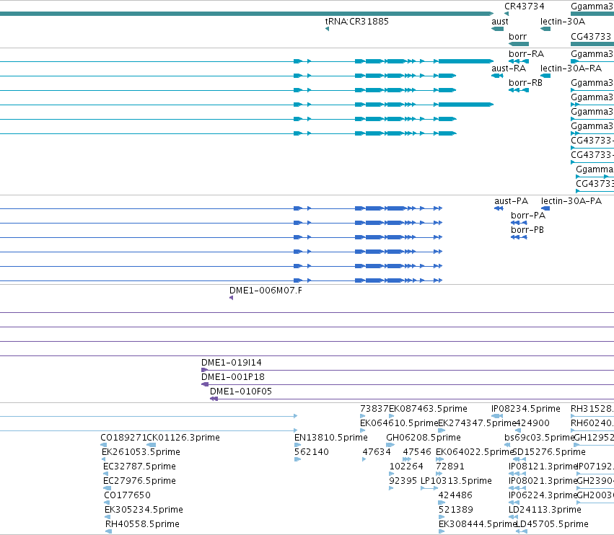614x535 pixels.
Task: Select the GH06208.5prime EST label
Action: pyautogui.click(x=424, y=438)
